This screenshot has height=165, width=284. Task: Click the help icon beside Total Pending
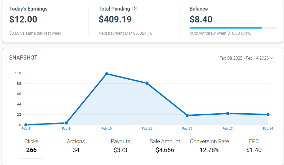tap(135, 9)
